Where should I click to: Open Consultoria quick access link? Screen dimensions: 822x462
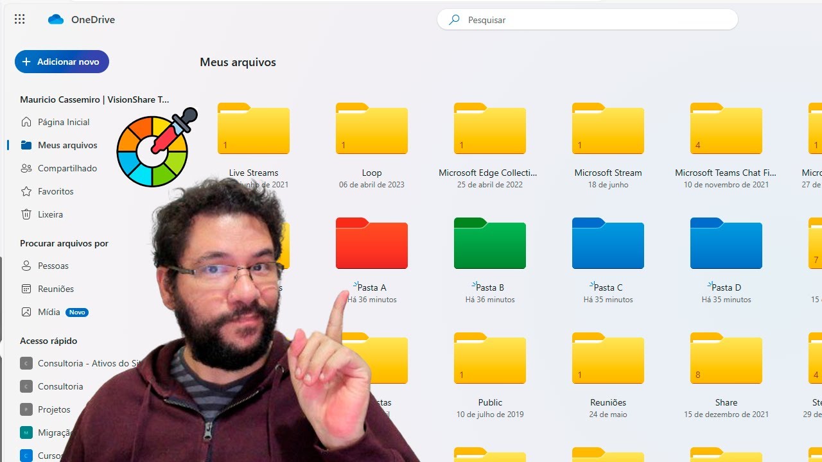[x=60, y=386]
